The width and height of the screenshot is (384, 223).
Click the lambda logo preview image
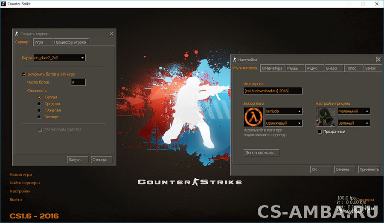pyautogui.click(x=253, y=117)
